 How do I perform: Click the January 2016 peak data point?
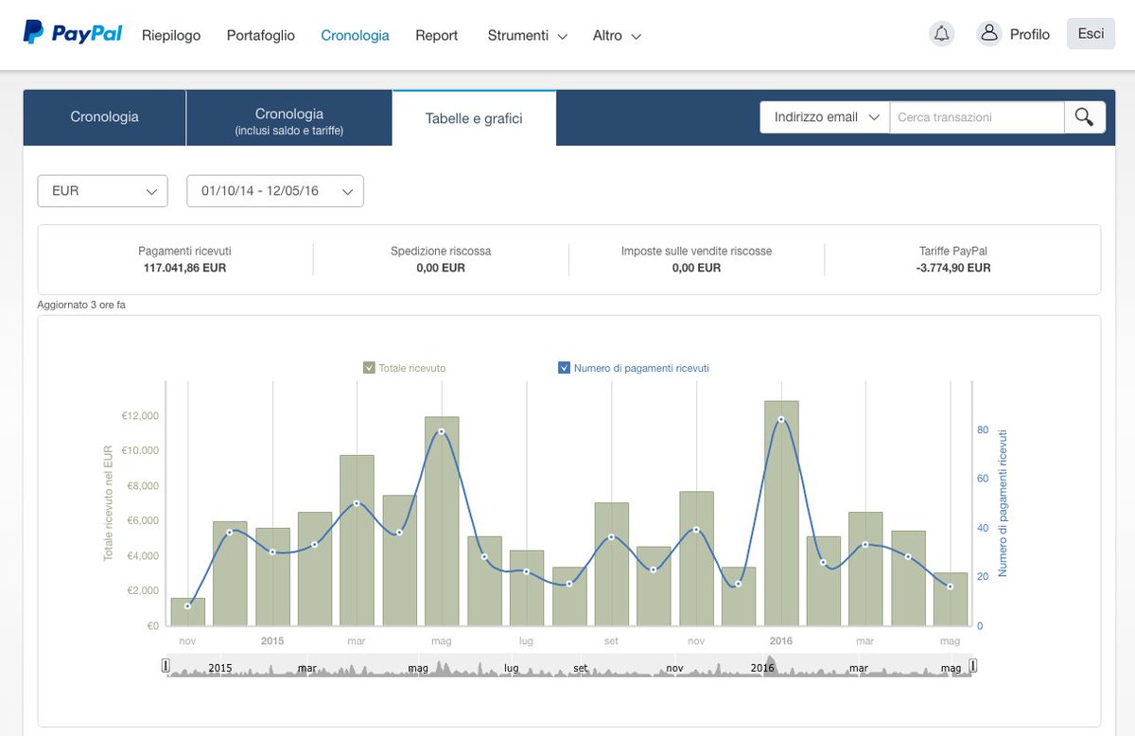click(x=781, y=418)
